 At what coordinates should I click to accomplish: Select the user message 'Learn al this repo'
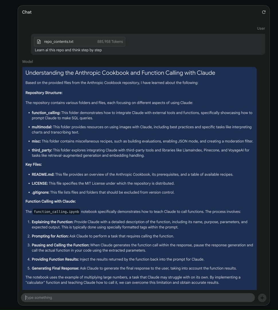click(68, 50)
